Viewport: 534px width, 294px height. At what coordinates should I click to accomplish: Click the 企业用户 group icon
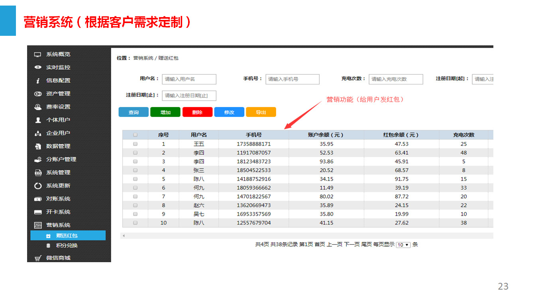coord(38,133)
